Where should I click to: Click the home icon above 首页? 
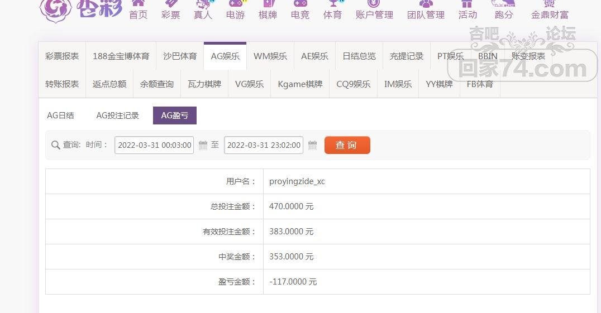pos(138,3)
